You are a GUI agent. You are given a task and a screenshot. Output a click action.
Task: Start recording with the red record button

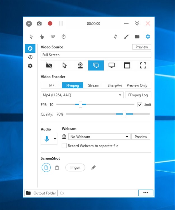pyautogui.click(x=50, y=24)
